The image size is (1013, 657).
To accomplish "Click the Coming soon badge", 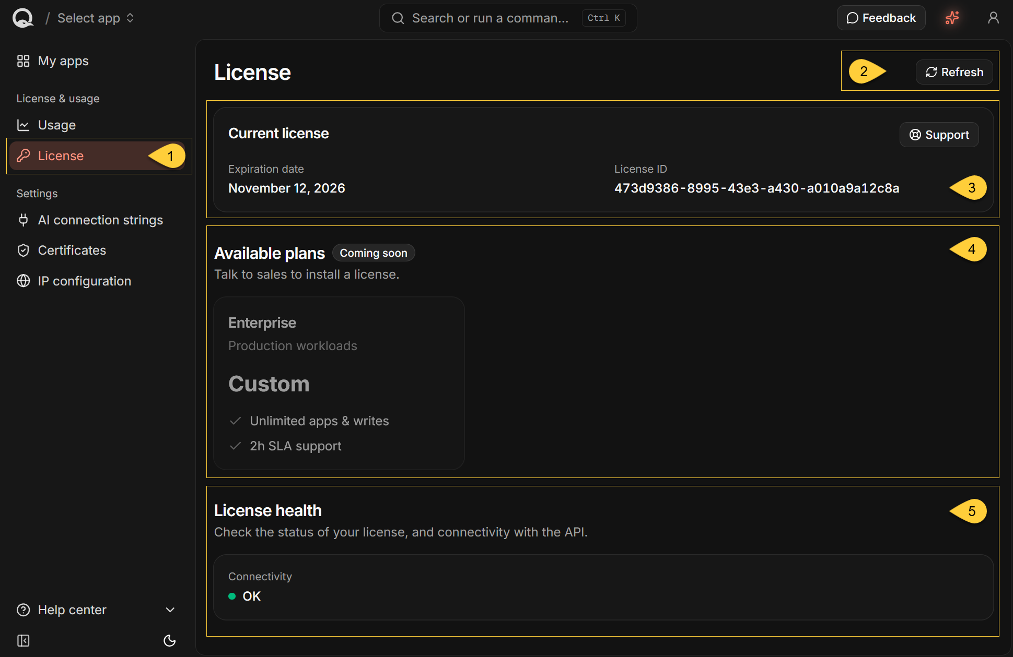I will 373,253.
